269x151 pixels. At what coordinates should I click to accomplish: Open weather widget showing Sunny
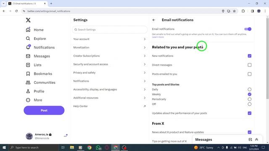click(203, 147)
